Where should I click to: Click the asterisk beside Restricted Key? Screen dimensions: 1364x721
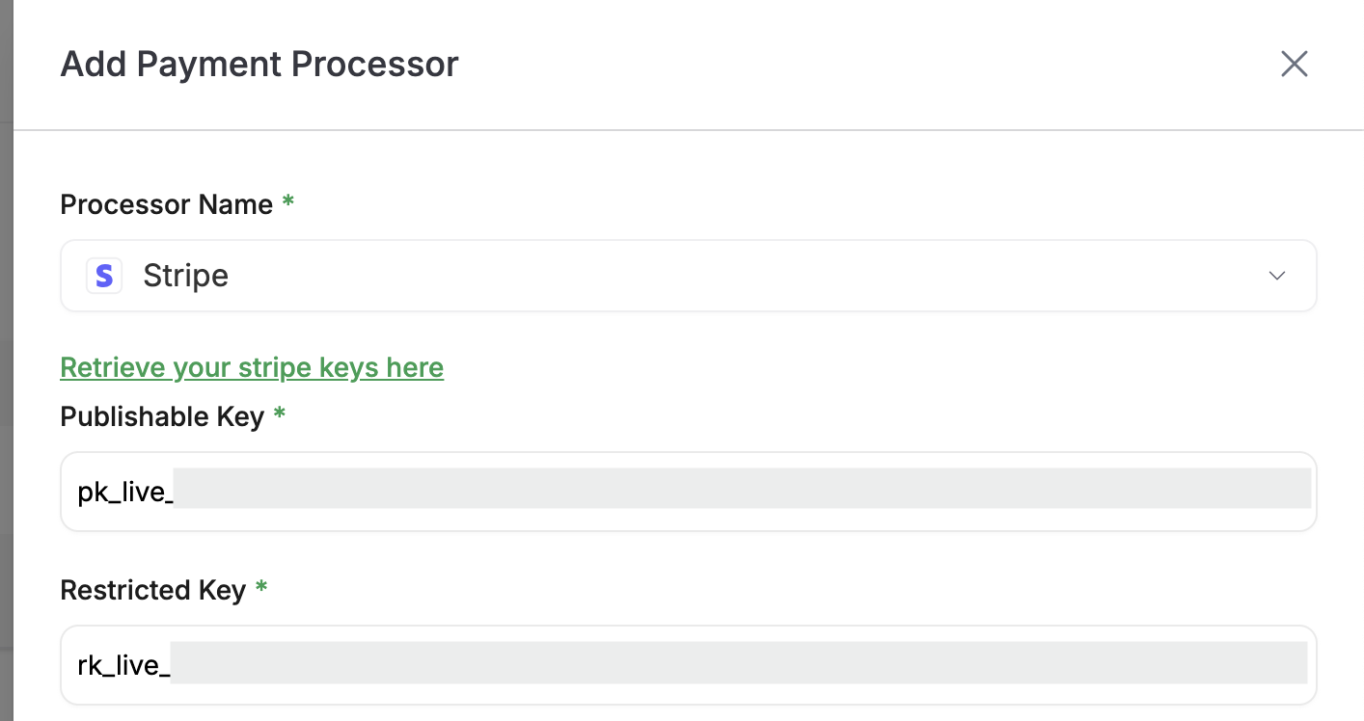tap(260, 588)
